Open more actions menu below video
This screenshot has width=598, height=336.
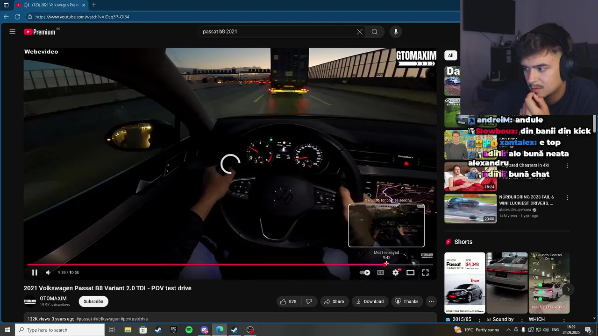pos(431,301)
